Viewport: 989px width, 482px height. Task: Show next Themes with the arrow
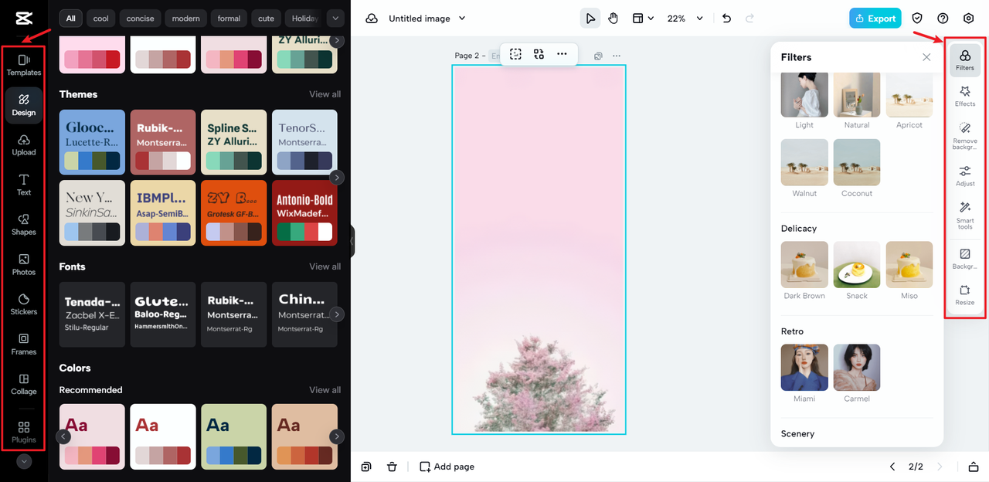(337, 178)
